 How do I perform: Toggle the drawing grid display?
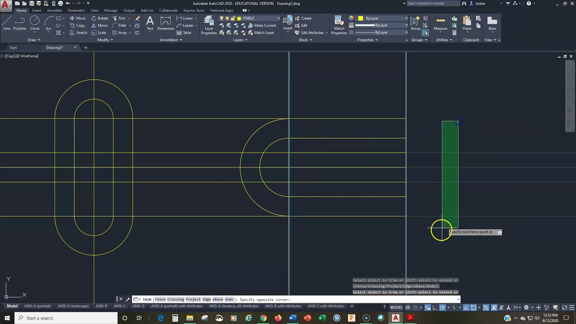click(x=408, y=307)
